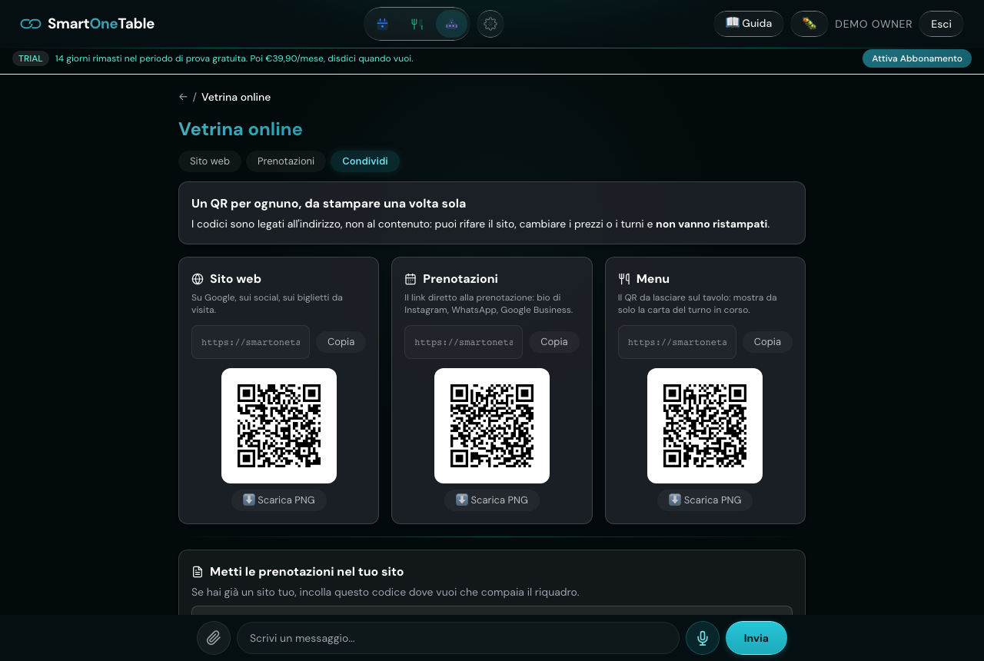Viewport: 984px width, 661px height.
Task: Switch to the Prenotazioni tab
Action: point(286,161)
